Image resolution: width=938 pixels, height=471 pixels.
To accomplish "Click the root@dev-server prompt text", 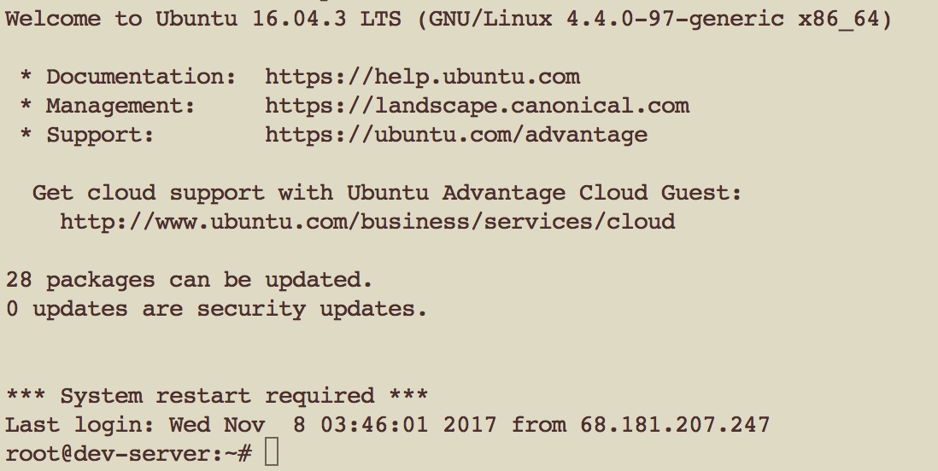I will point(128,454).
